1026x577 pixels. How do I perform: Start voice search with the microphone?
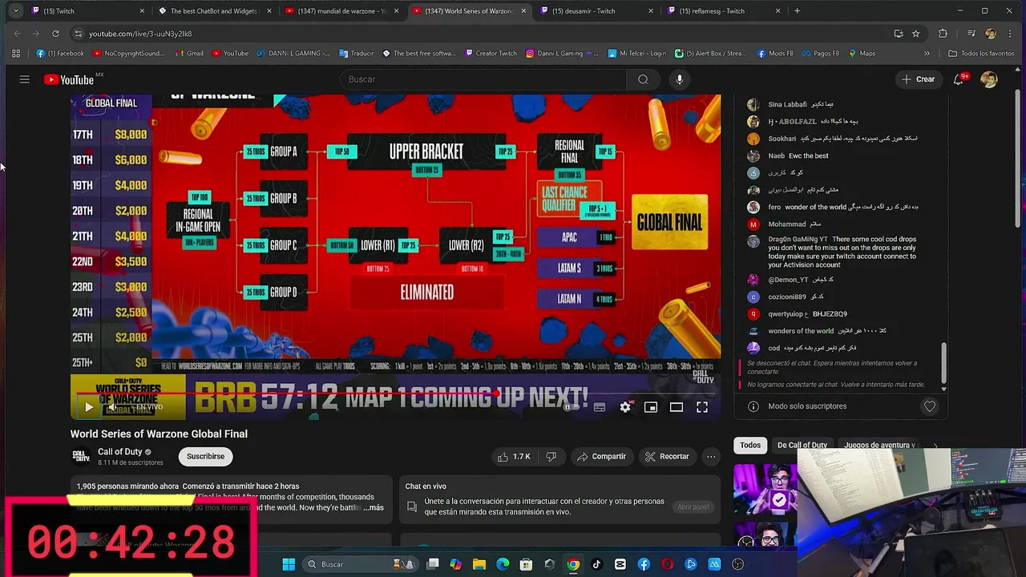pyautogui.click(x=680, y=79)
